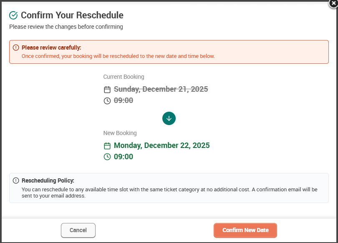The height and width of the screenshot is (243, 338).
Task: Click the Rescheduling Policy heading text
Action: [48, 180]
